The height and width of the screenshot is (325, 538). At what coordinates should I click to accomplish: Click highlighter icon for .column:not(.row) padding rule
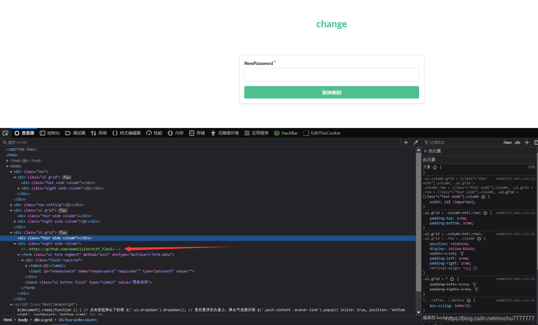coord(485,213)
